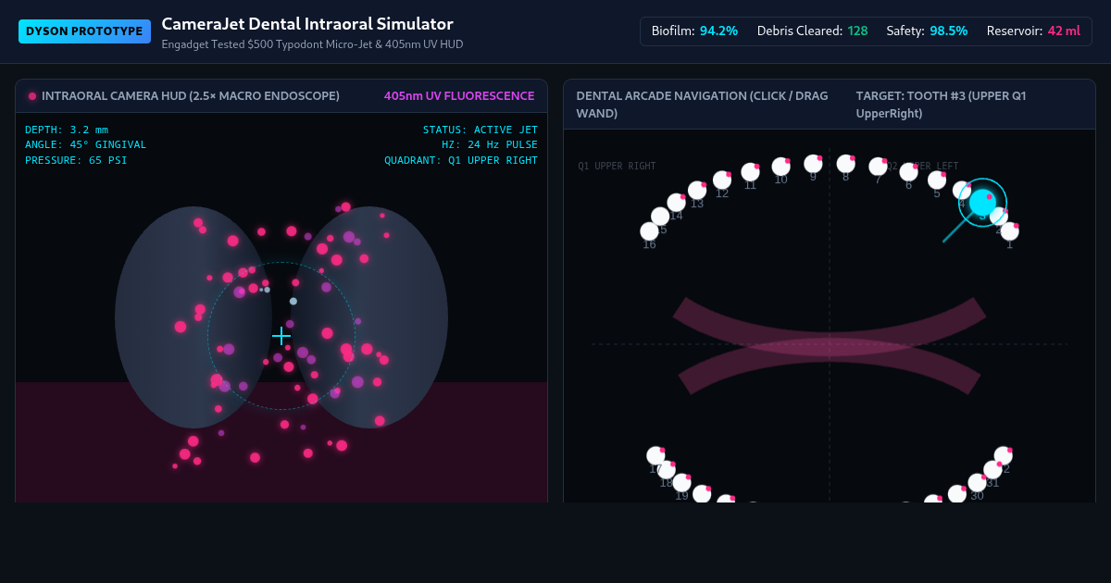
Task: Click the Biofilm 94.2% readout
Action: tap(694, 31)
